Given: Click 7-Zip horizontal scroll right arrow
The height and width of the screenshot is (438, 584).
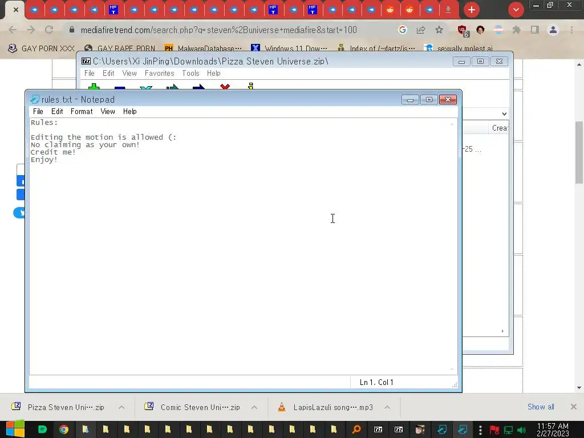Looking at the screenshot, I should coord(502,331).
